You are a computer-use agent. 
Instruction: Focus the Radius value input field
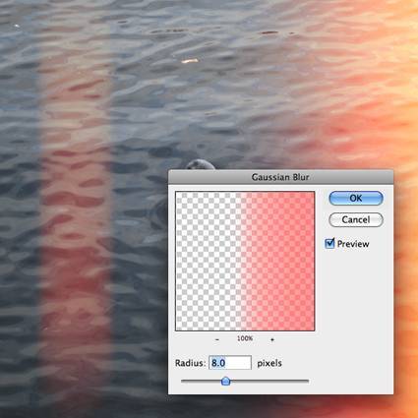[230, 363]
